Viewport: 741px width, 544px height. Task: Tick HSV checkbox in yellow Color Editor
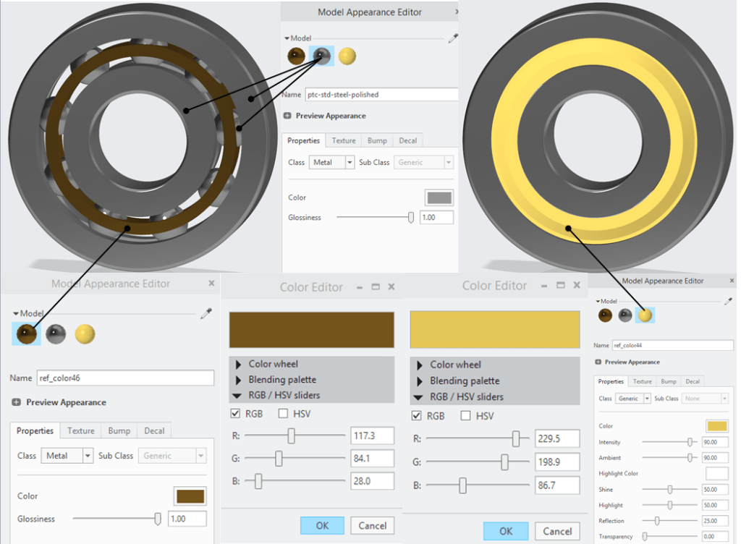(x=465, y=416)
